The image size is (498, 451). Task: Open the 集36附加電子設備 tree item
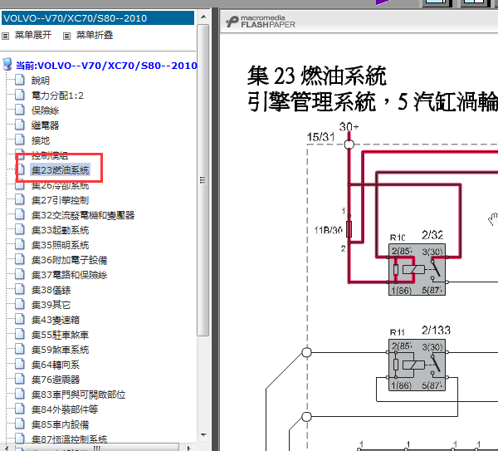point(69,260)
